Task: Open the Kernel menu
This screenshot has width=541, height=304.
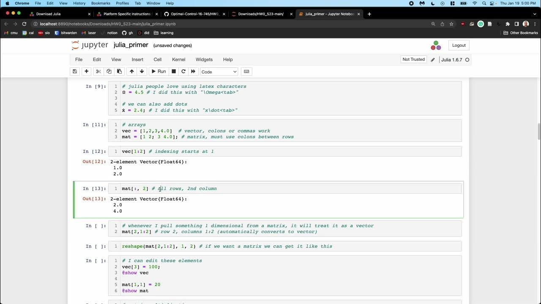Action: click(x=178, y=60)
